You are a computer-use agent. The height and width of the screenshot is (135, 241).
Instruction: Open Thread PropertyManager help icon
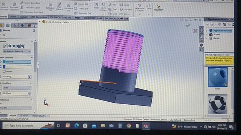point(34,31)
